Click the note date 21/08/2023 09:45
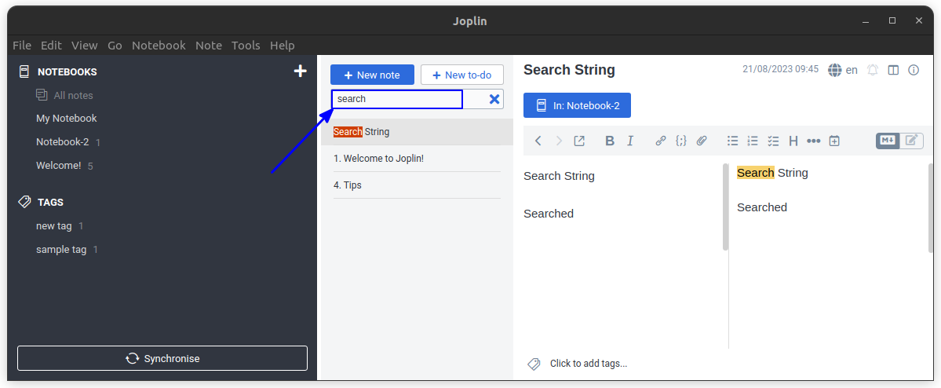 point(780,69)
